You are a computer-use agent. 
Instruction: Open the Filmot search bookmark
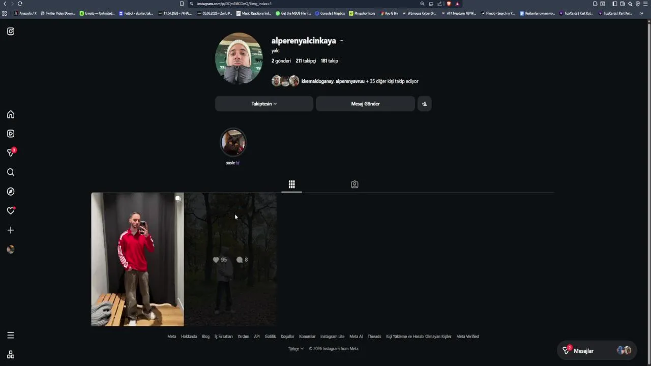point(498,13)
